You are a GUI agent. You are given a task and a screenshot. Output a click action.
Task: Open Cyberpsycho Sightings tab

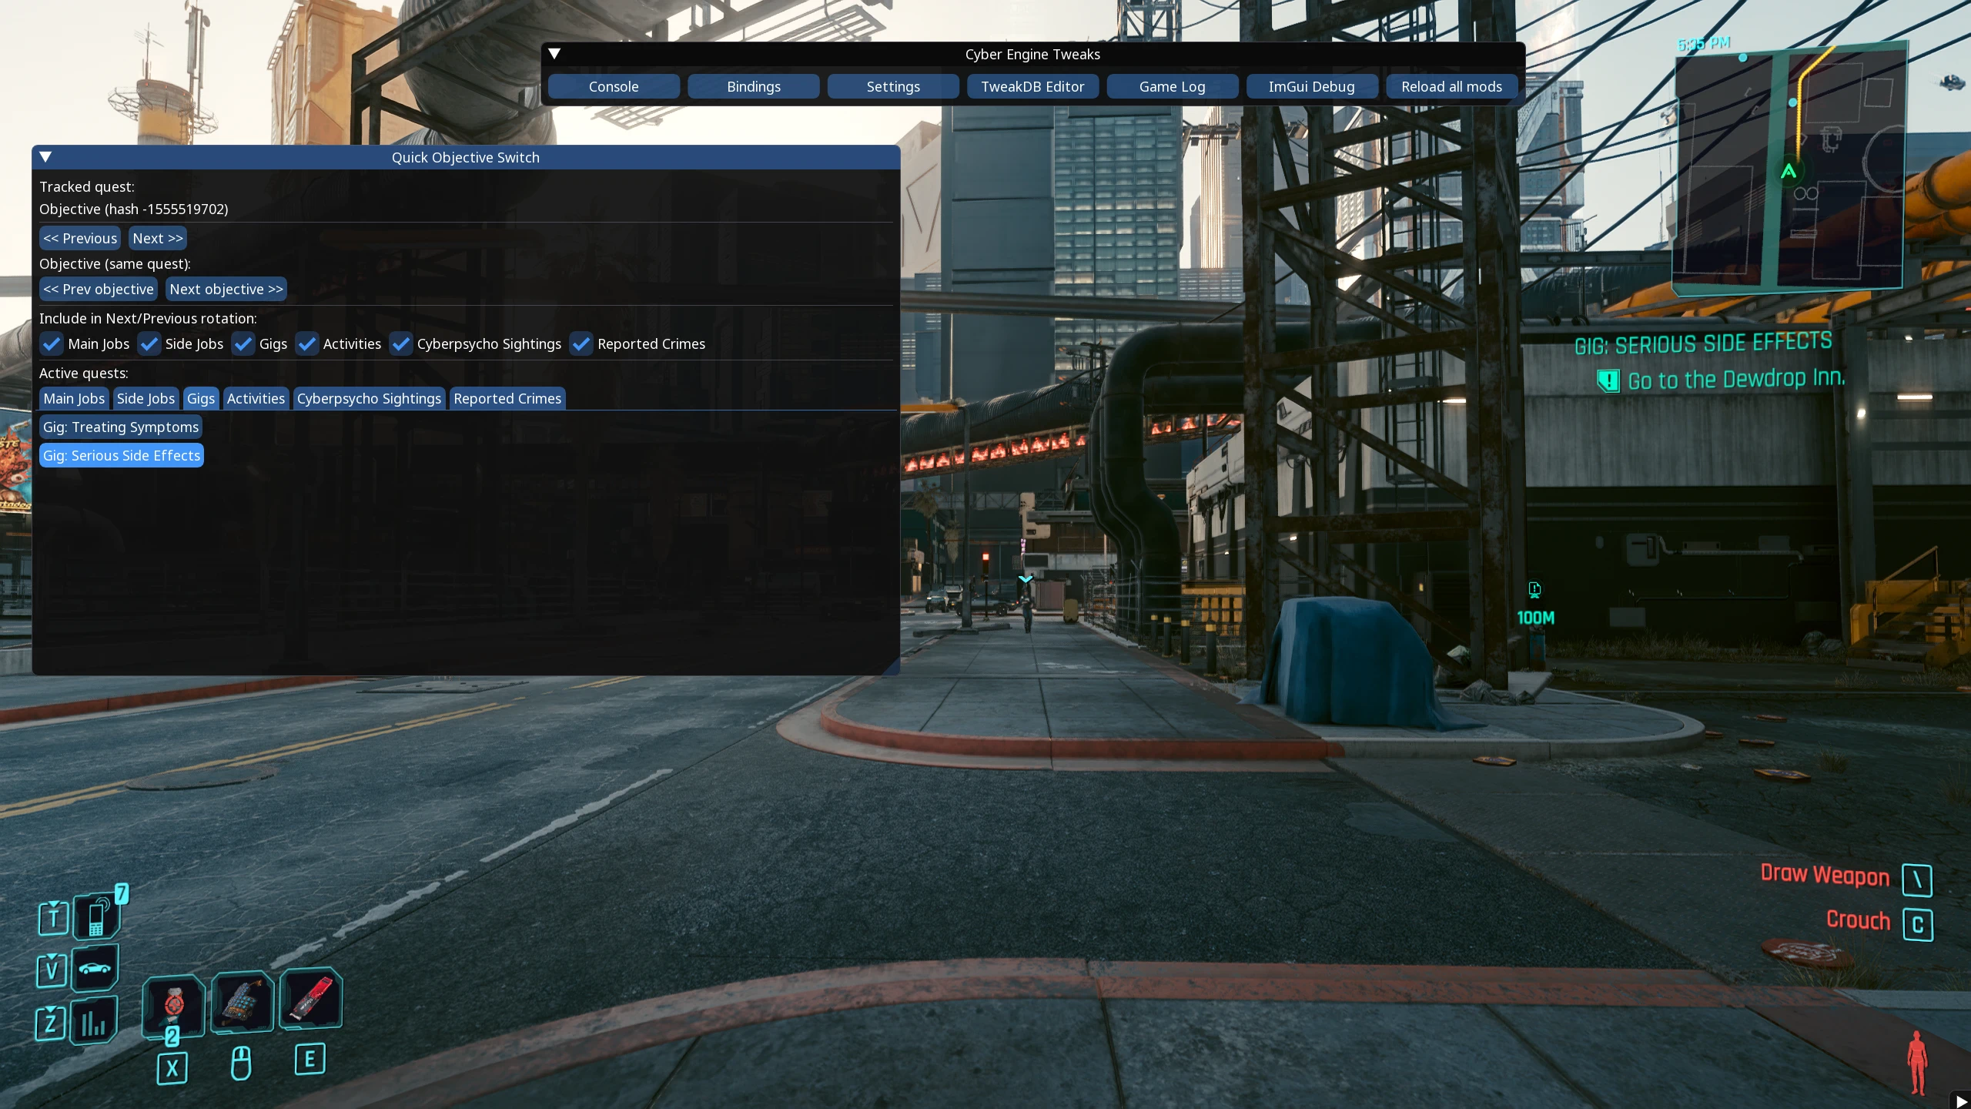click(369, 398)
